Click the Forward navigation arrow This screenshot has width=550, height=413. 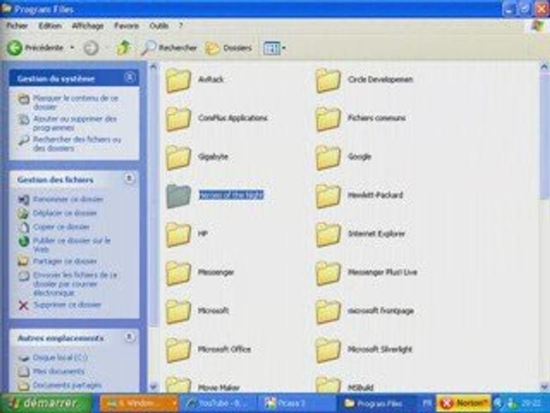[91, 48]
